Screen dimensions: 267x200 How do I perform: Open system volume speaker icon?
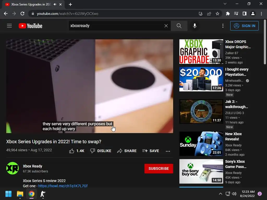[234, 194]
